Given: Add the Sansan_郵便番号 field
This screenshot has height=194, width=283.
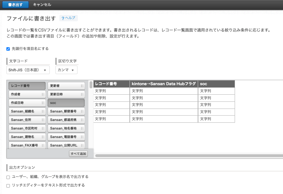Looking at the screenshot, I should click(66, 111).
